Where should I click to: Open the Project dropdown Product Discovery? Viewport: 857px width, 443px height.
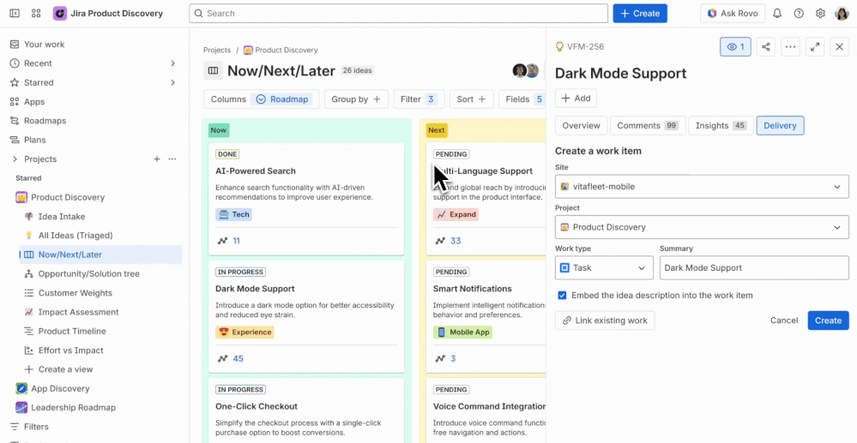click(x=702, y=227)
